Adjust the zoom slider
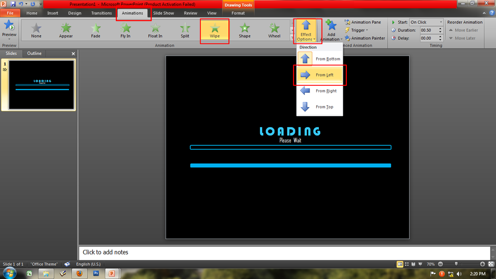 point(456,264)
